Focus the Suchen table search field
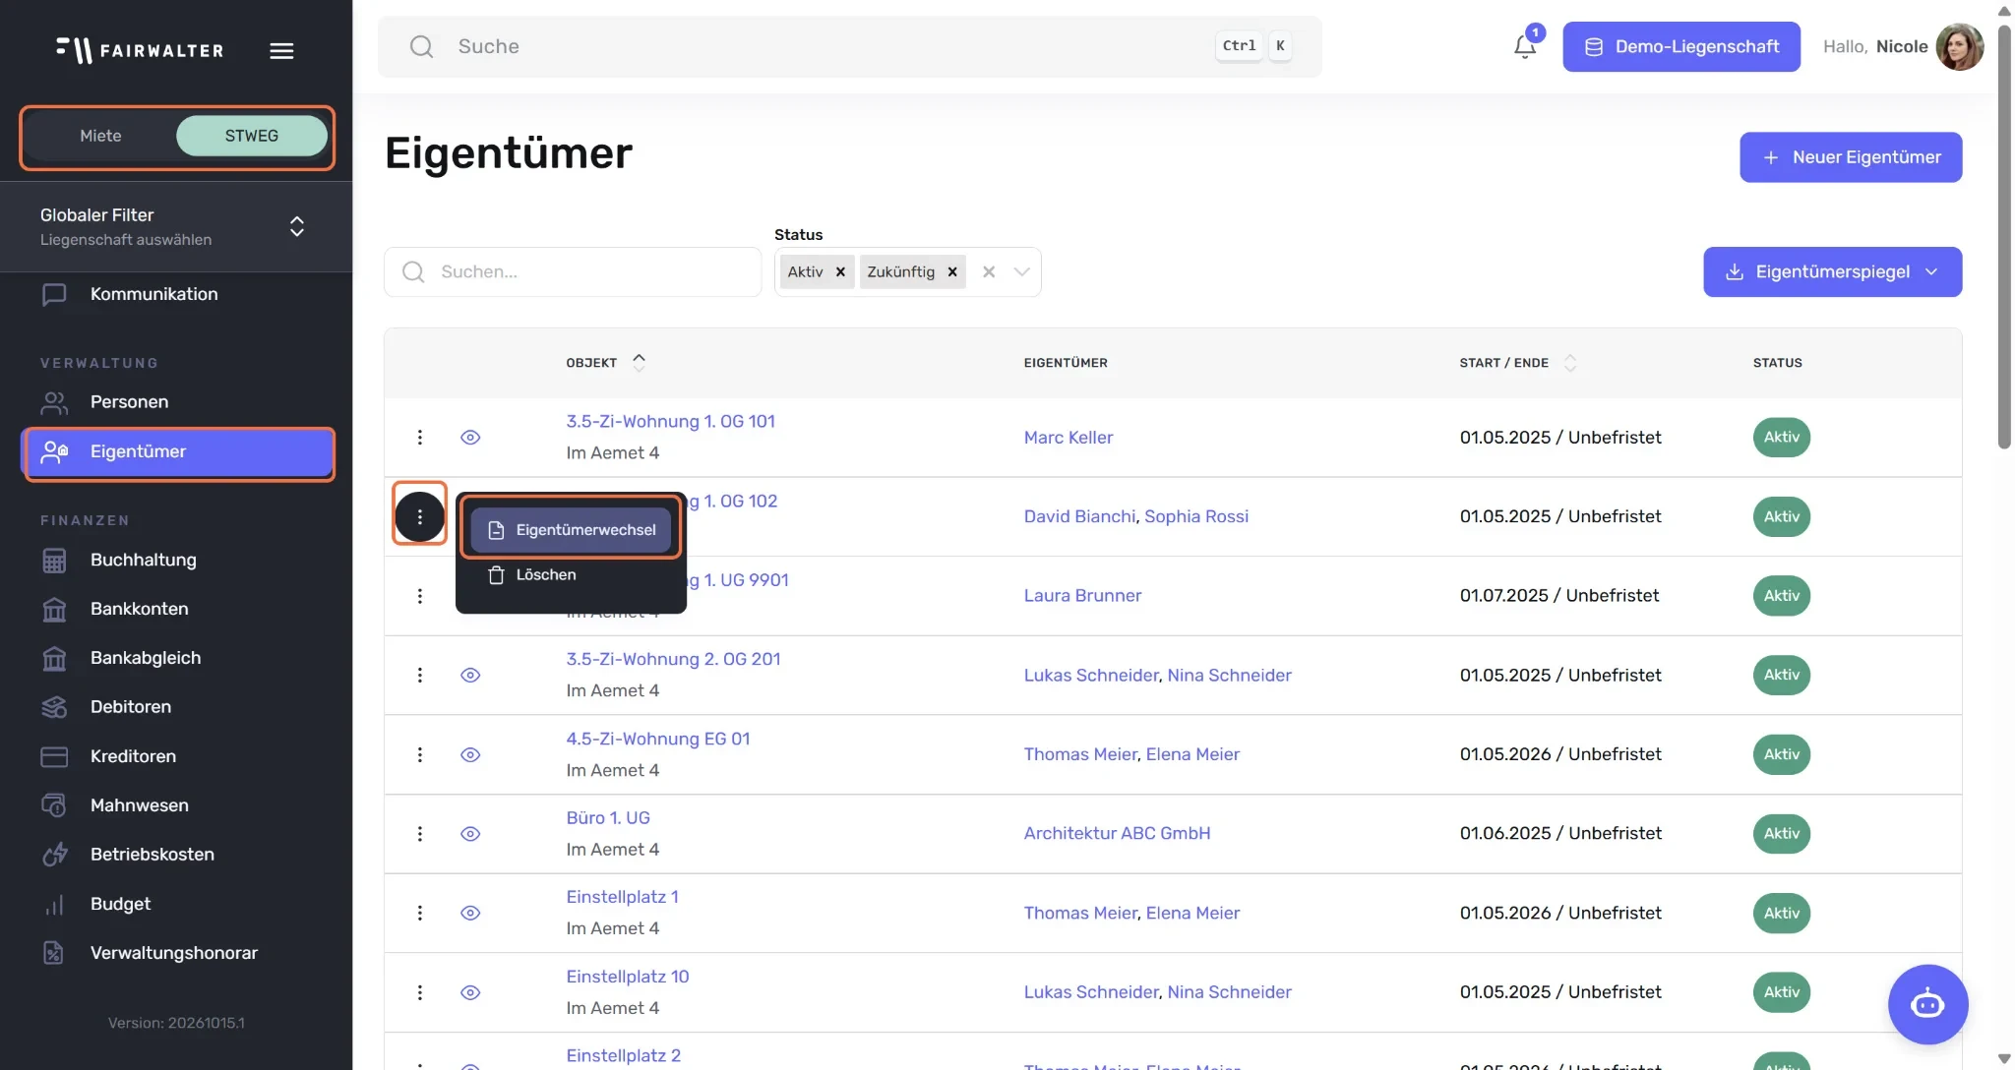The image size is (2015, 1070). point(573,272)
